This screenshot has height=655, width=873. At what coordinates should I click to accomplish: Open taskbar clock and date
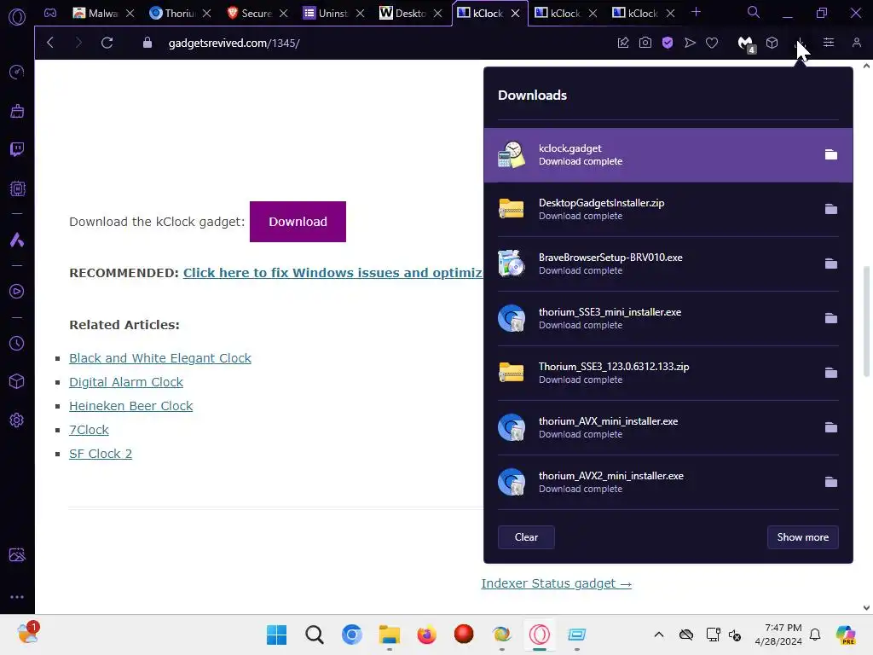click(779, 635)
